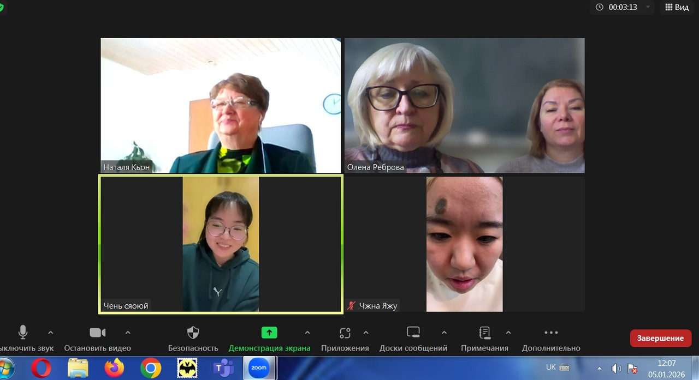The image size is (699, 380).
Task: Select Чжна Яжу video tile
Action: pyautogui.click(x=464, y=244)
